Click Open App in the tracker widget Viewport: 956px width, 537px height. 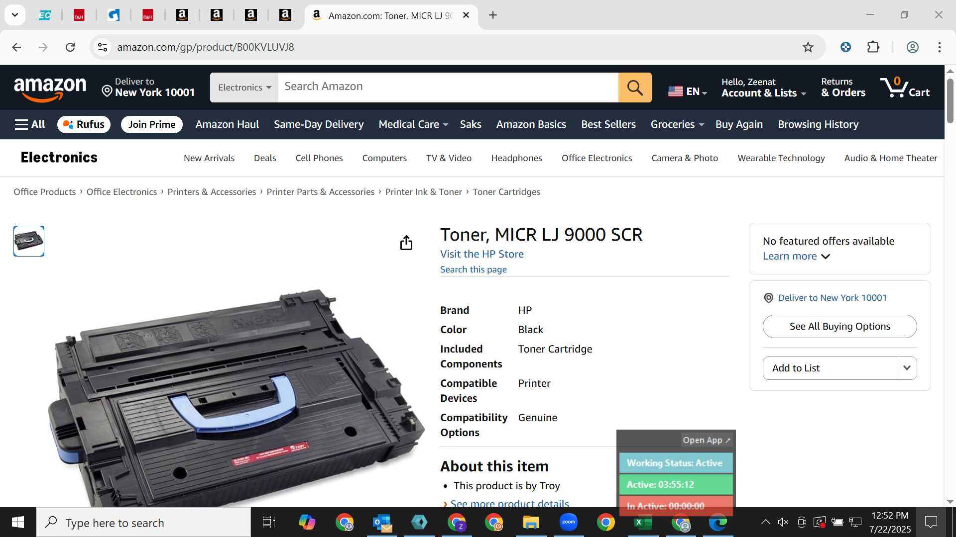click(x=706, y=440)
